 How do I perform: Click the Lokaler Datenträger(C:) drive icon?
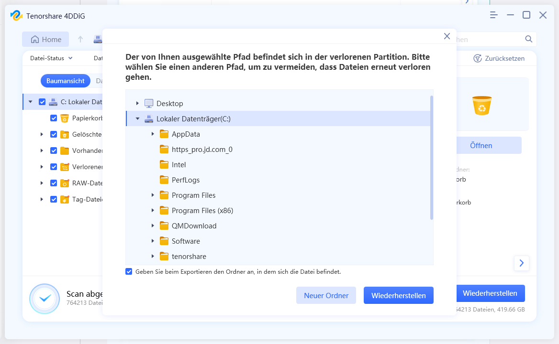(x=149, y=118)
